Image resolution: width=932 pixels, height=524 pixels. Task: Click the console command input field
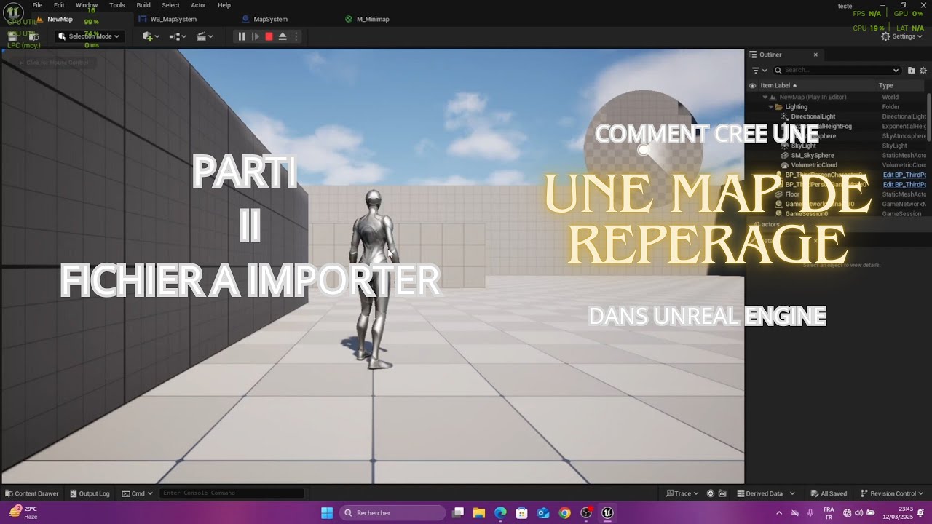pyautogui.click(x=232, y=493)
